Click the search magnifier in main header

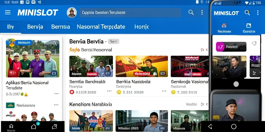tap(191, 12)
